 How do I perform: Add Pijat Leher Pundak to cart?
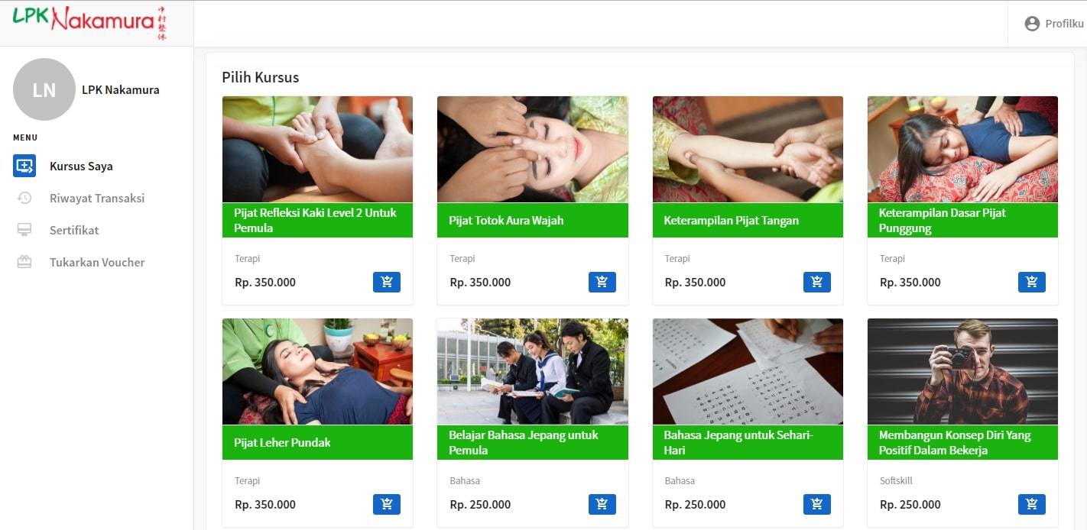pyautogui.click(x=387, y=504)
